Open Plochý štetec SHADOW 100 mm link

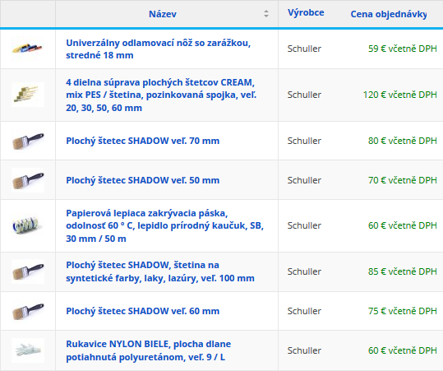click(x=160, y=271)
